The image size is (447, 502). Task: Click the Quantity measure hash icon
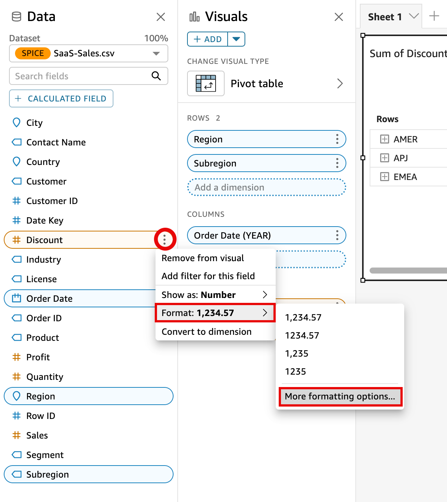17,376
